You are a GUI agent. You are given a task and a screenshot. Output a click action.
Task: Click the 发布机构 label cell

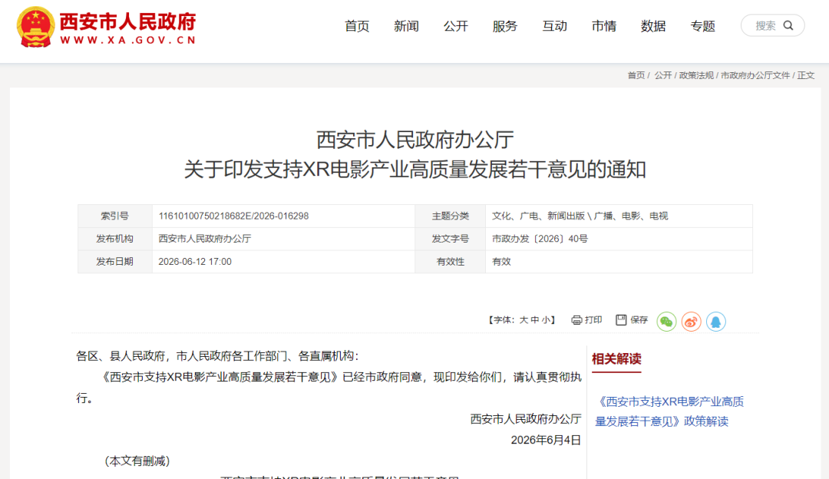pos(114,239)
